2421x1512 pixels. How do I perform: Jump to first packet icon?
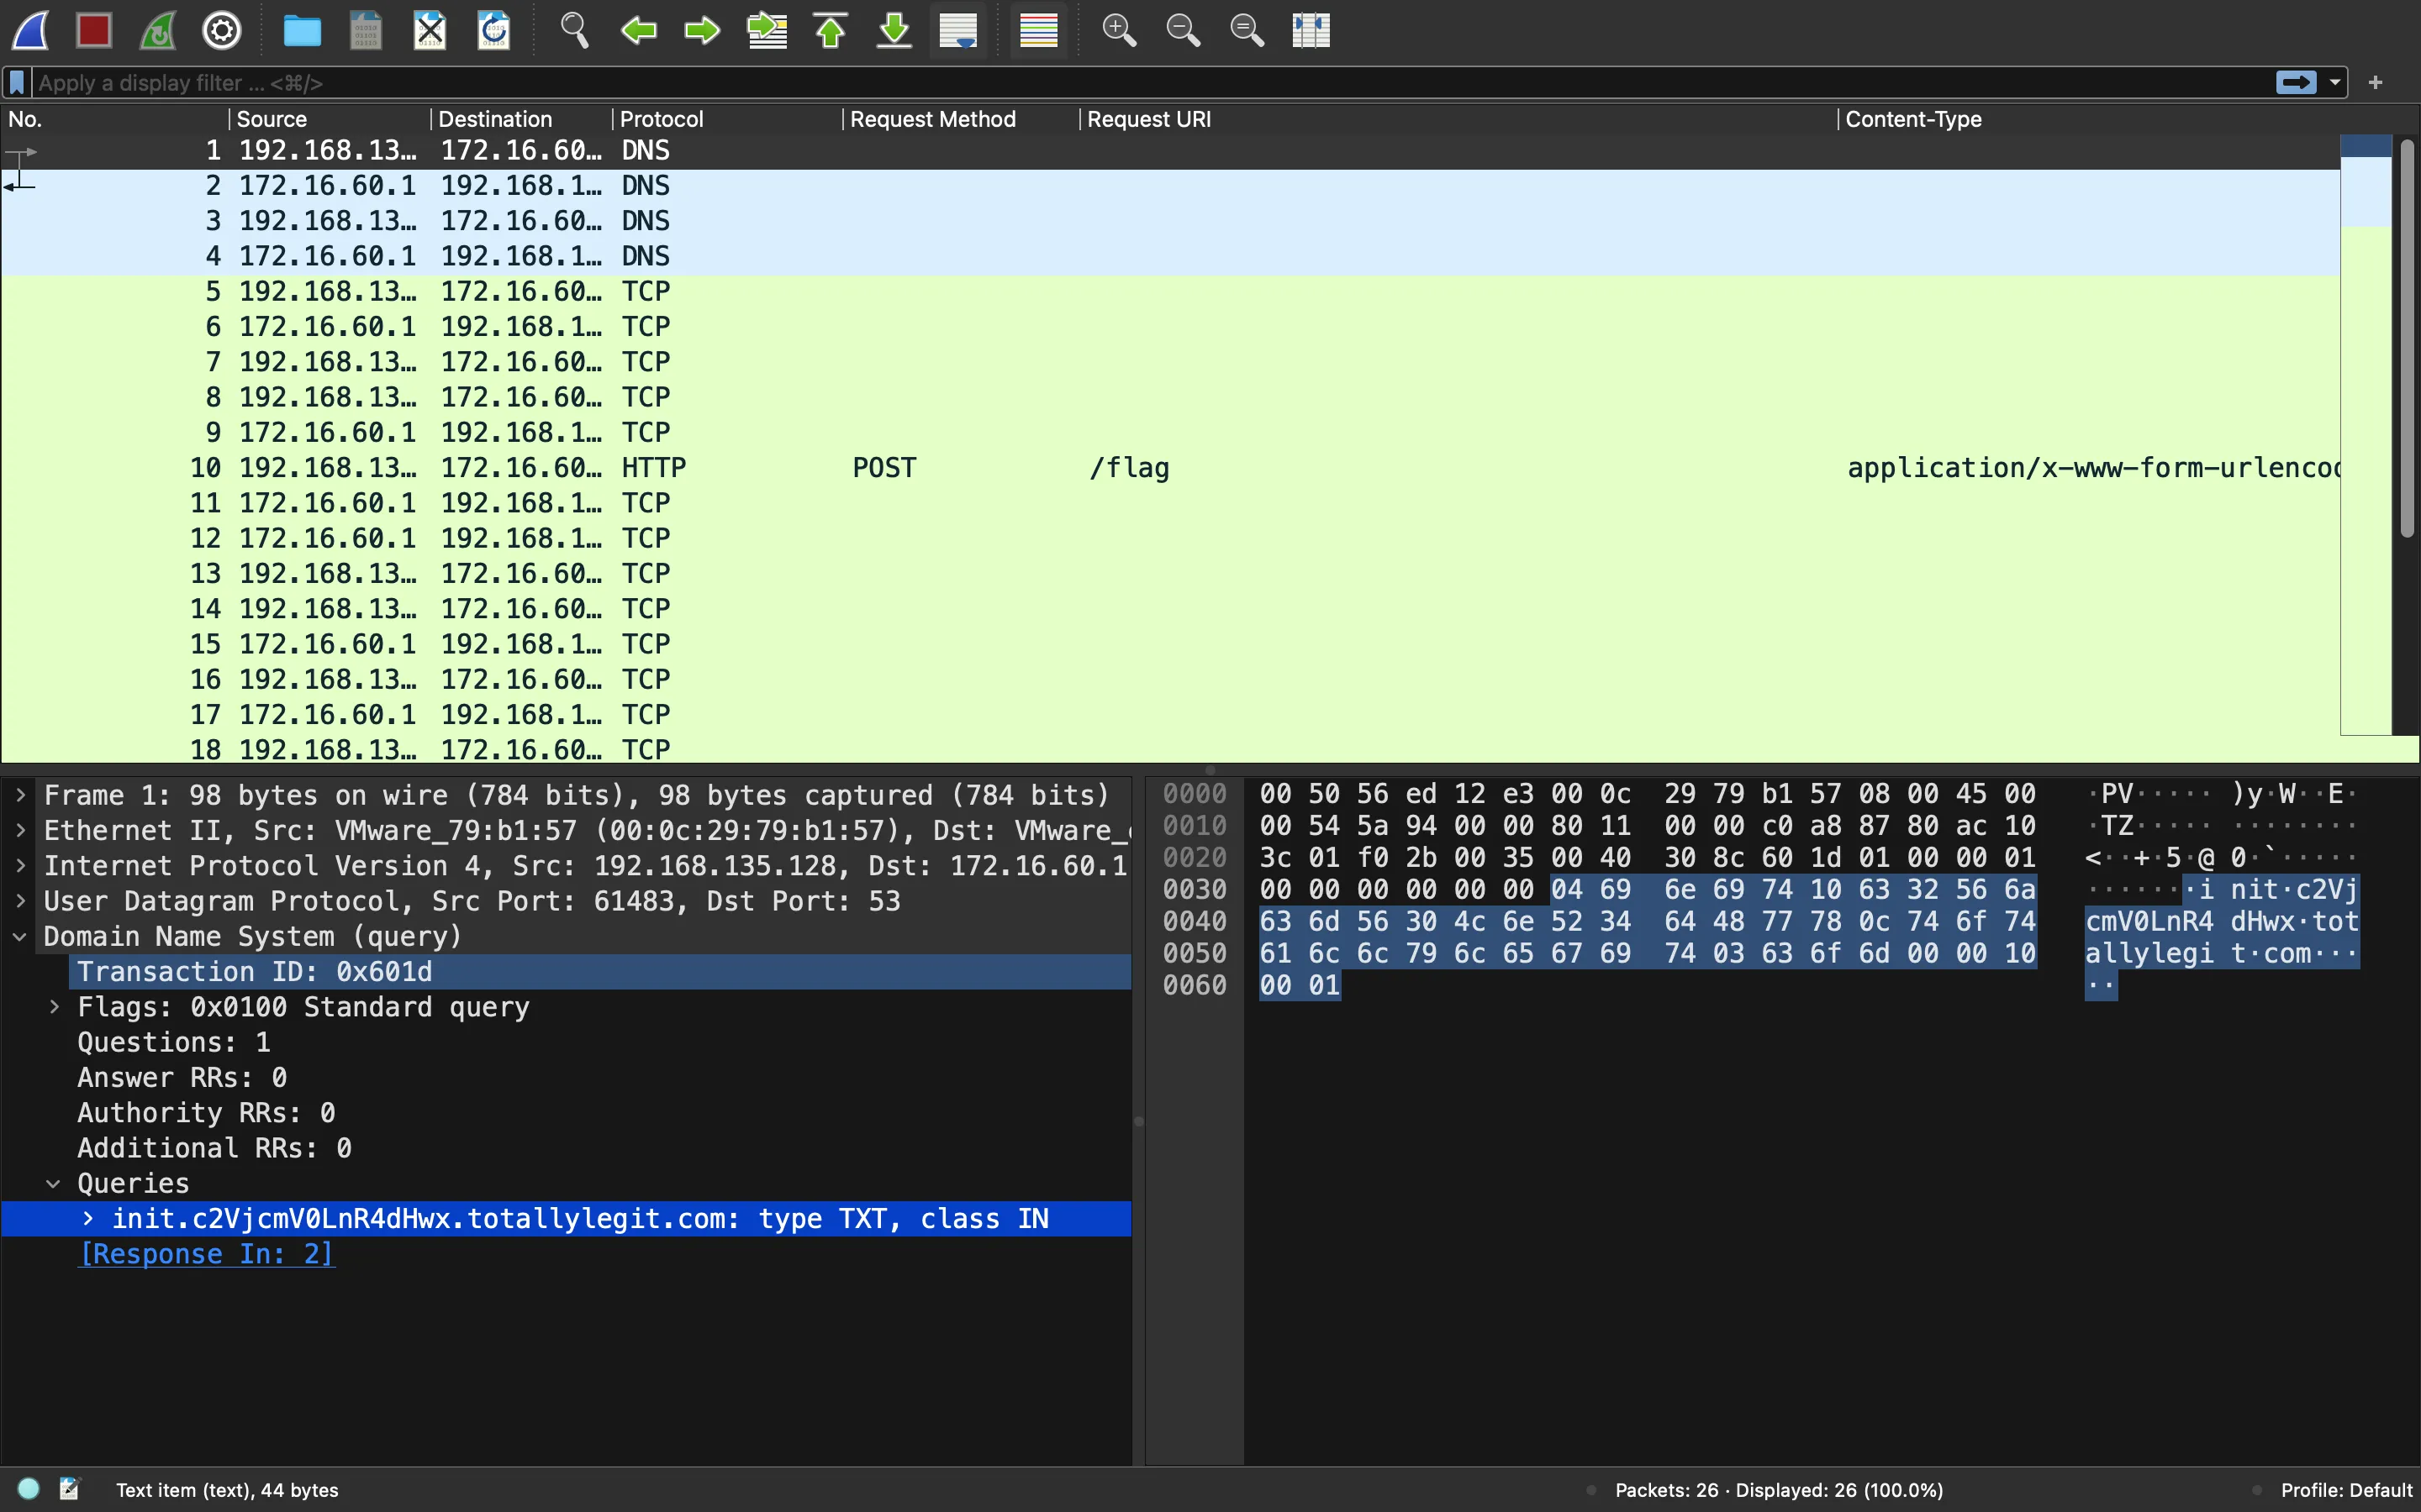831,30
